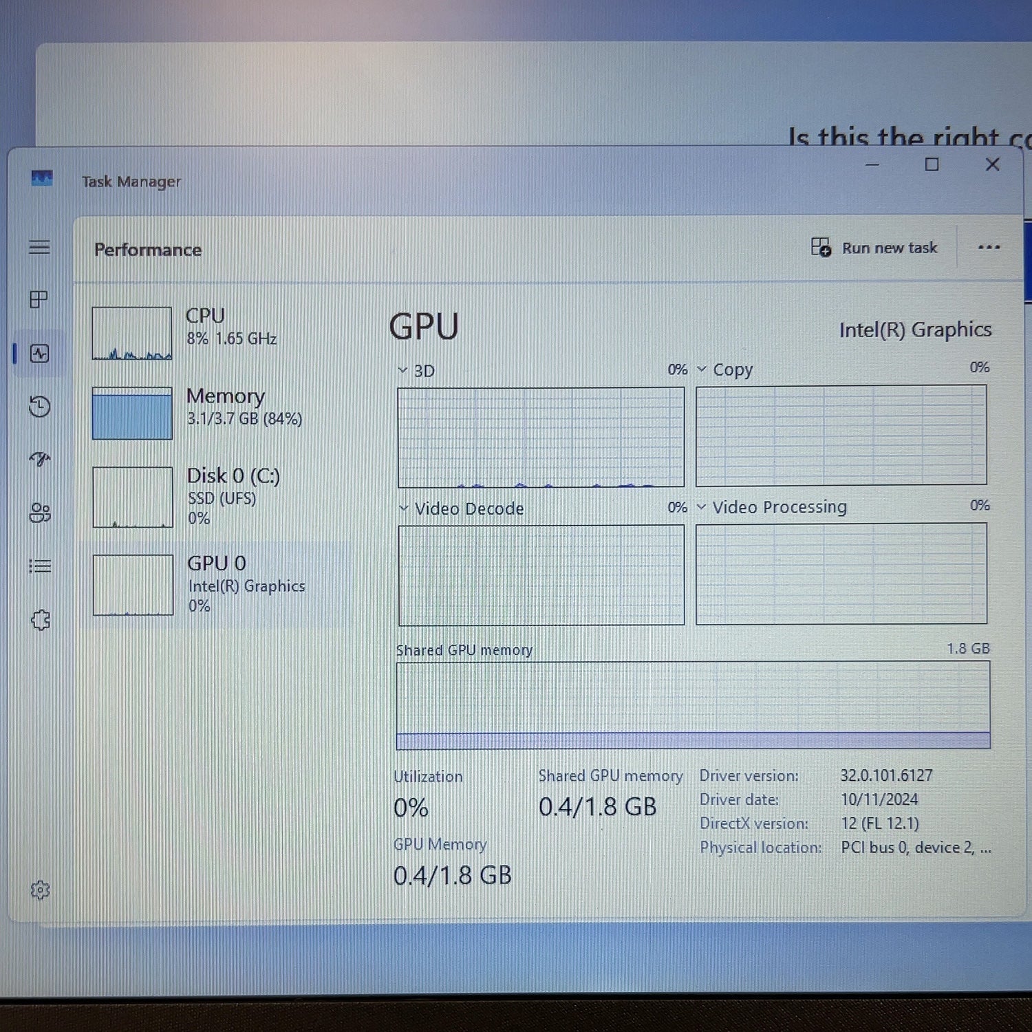Click the Performance page heading
The image size is (1032, 1032).
click(148, 250)
